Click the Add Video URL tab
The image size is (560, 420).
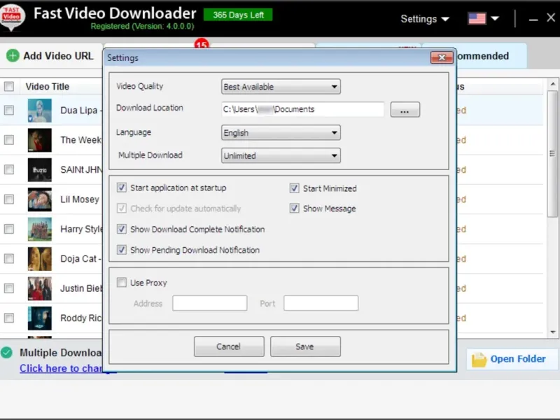point(50,56)
